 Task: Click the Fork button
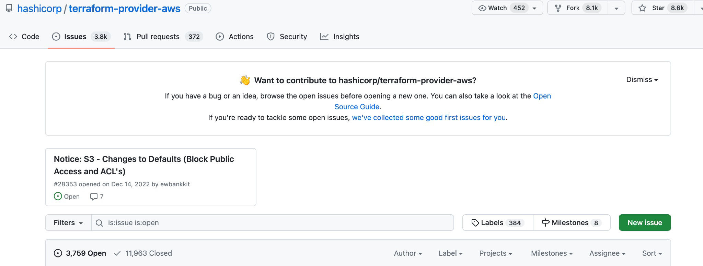point(577,8)
